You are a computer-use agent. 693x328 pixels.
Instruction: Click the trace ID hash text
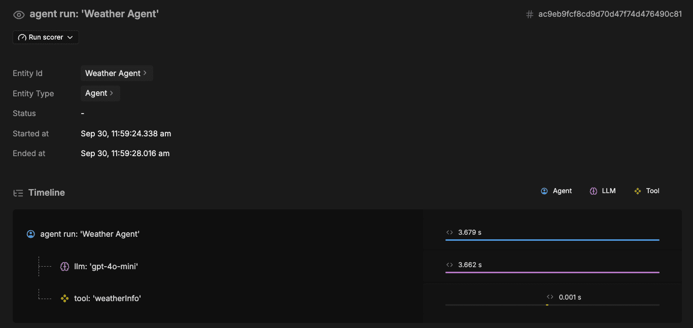610,14
